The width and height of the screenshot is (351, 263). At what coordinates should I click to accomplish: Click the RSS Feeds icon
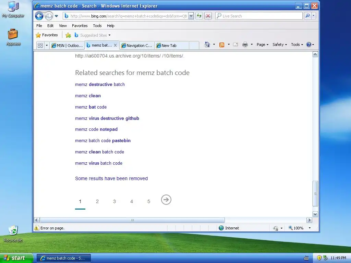(222, 45)
